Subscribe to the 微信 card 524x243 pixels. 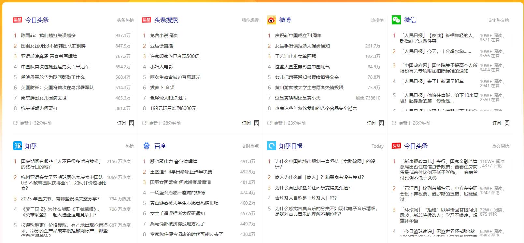coord(497,123)
